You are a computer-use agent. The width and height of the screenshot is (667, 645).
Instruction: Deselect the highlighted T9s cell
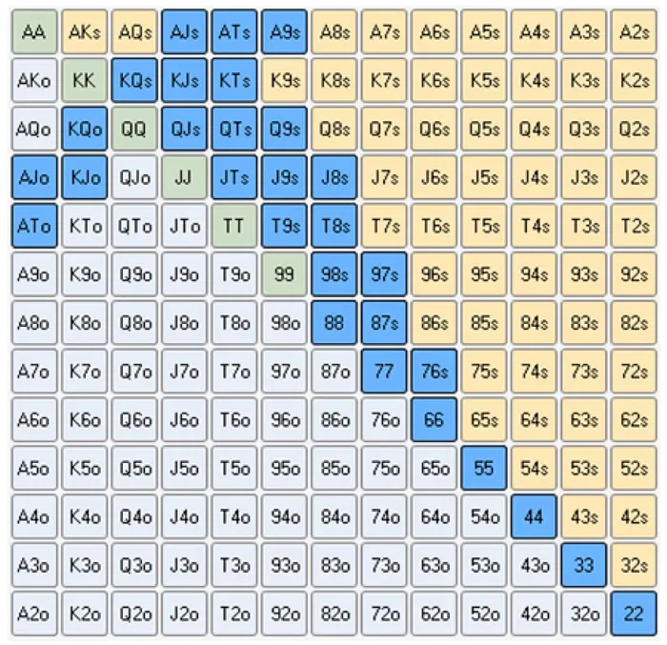tap(284, 226)
